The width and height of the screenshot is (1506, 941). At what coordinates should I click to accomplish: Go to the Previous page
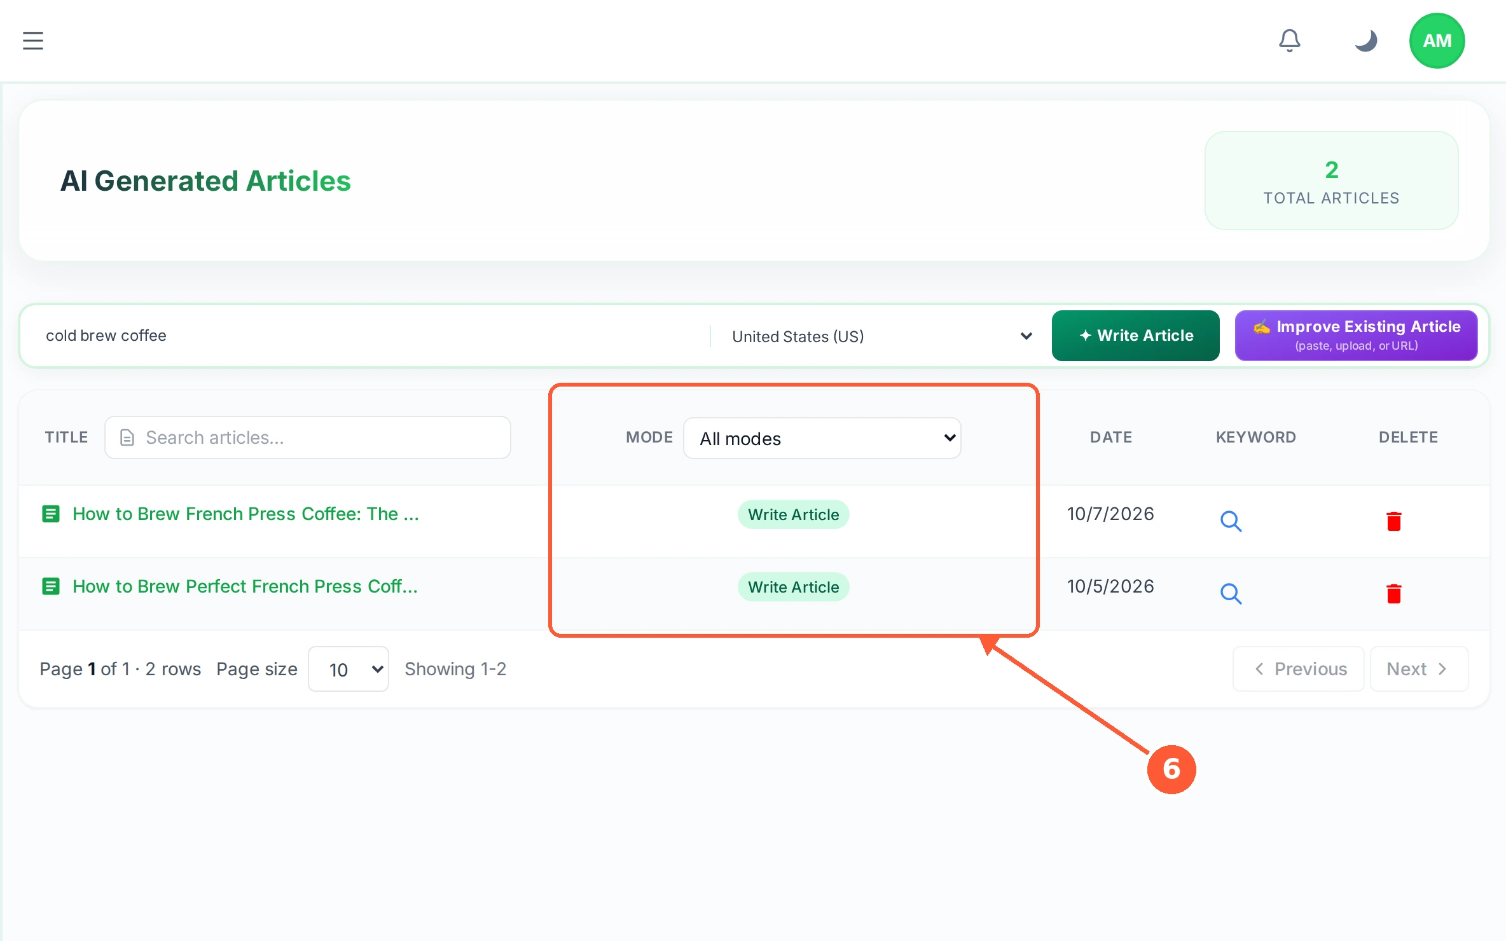click(x=1299, y=669)
